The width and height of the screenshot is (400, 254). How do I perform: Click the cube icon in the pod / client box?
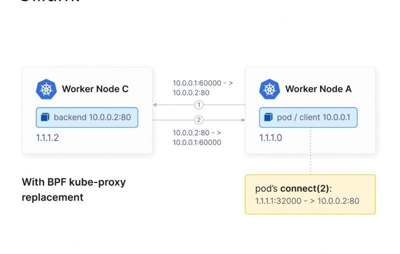(x=268, y=117)
